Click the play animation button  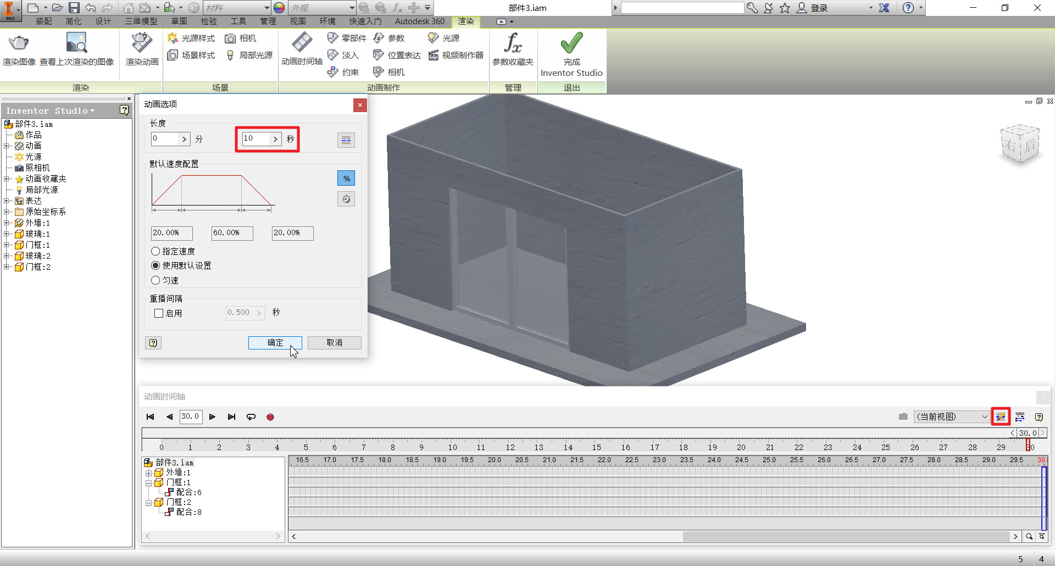(212, 417)
